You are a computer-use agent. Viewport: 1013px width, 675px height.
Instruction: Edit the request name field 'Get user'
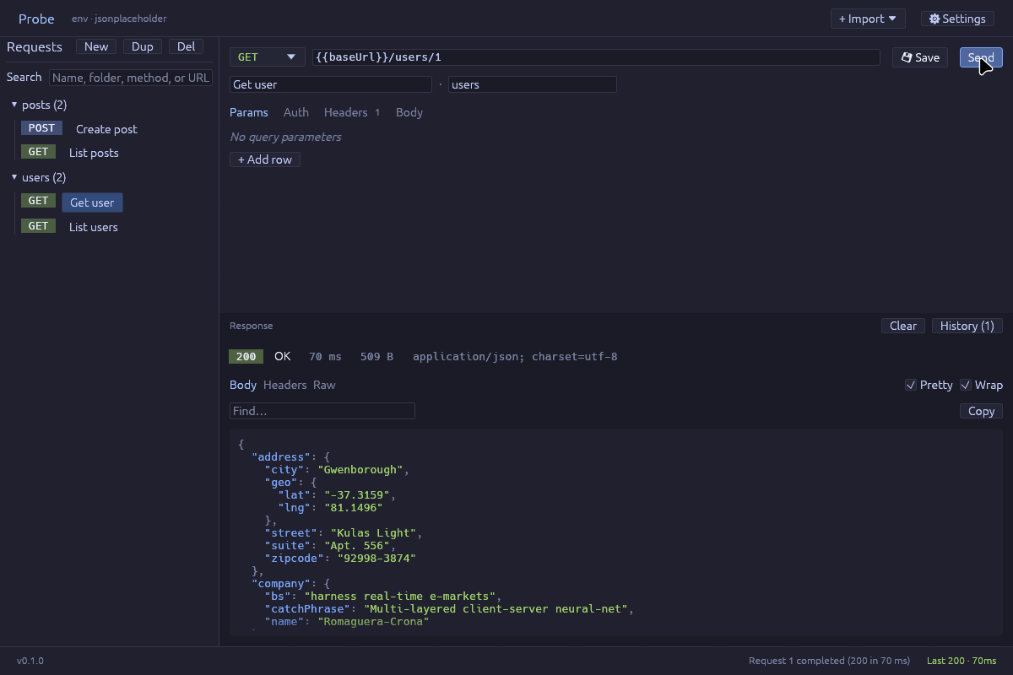click(x=331, y=84)
